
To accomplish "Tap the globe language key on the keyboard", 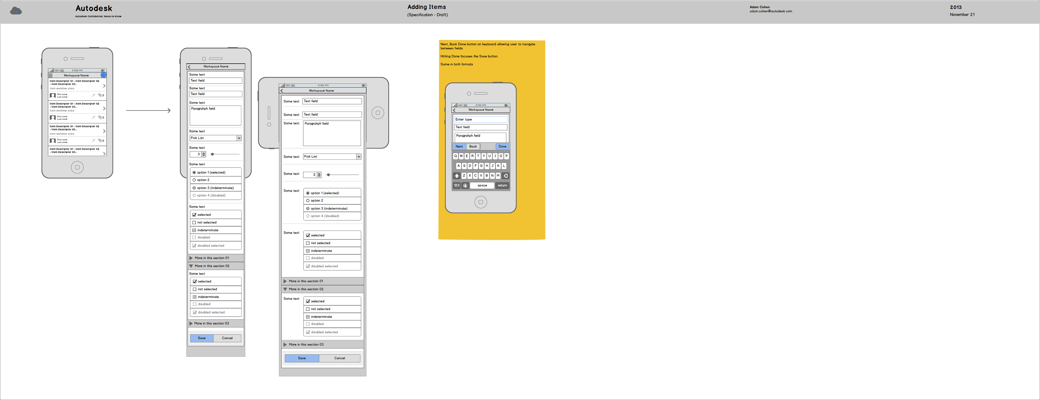I will [x=465, y=186].
